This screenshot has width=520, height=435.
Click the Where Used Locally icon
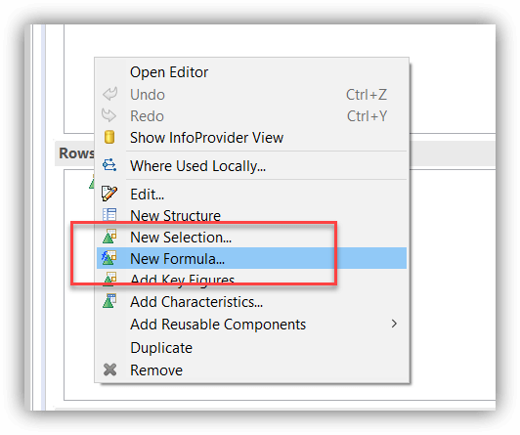pyautogui.click(x=109, y=165)
